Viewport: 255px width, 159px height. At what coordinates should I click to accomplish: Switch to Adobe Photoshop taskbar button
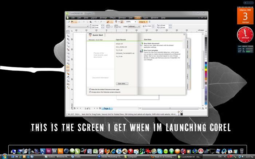tap(110, 157)
